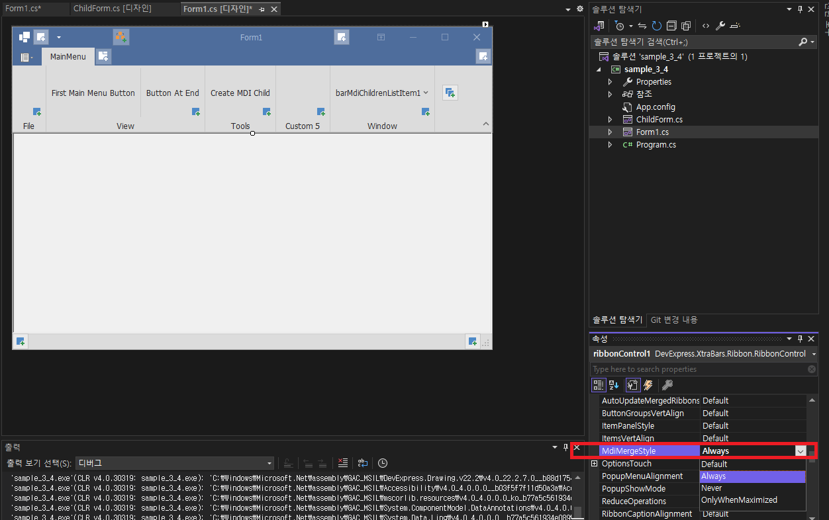
Task: Open project Properties via the wrench toolbar icon
Action: coord(720,26)
